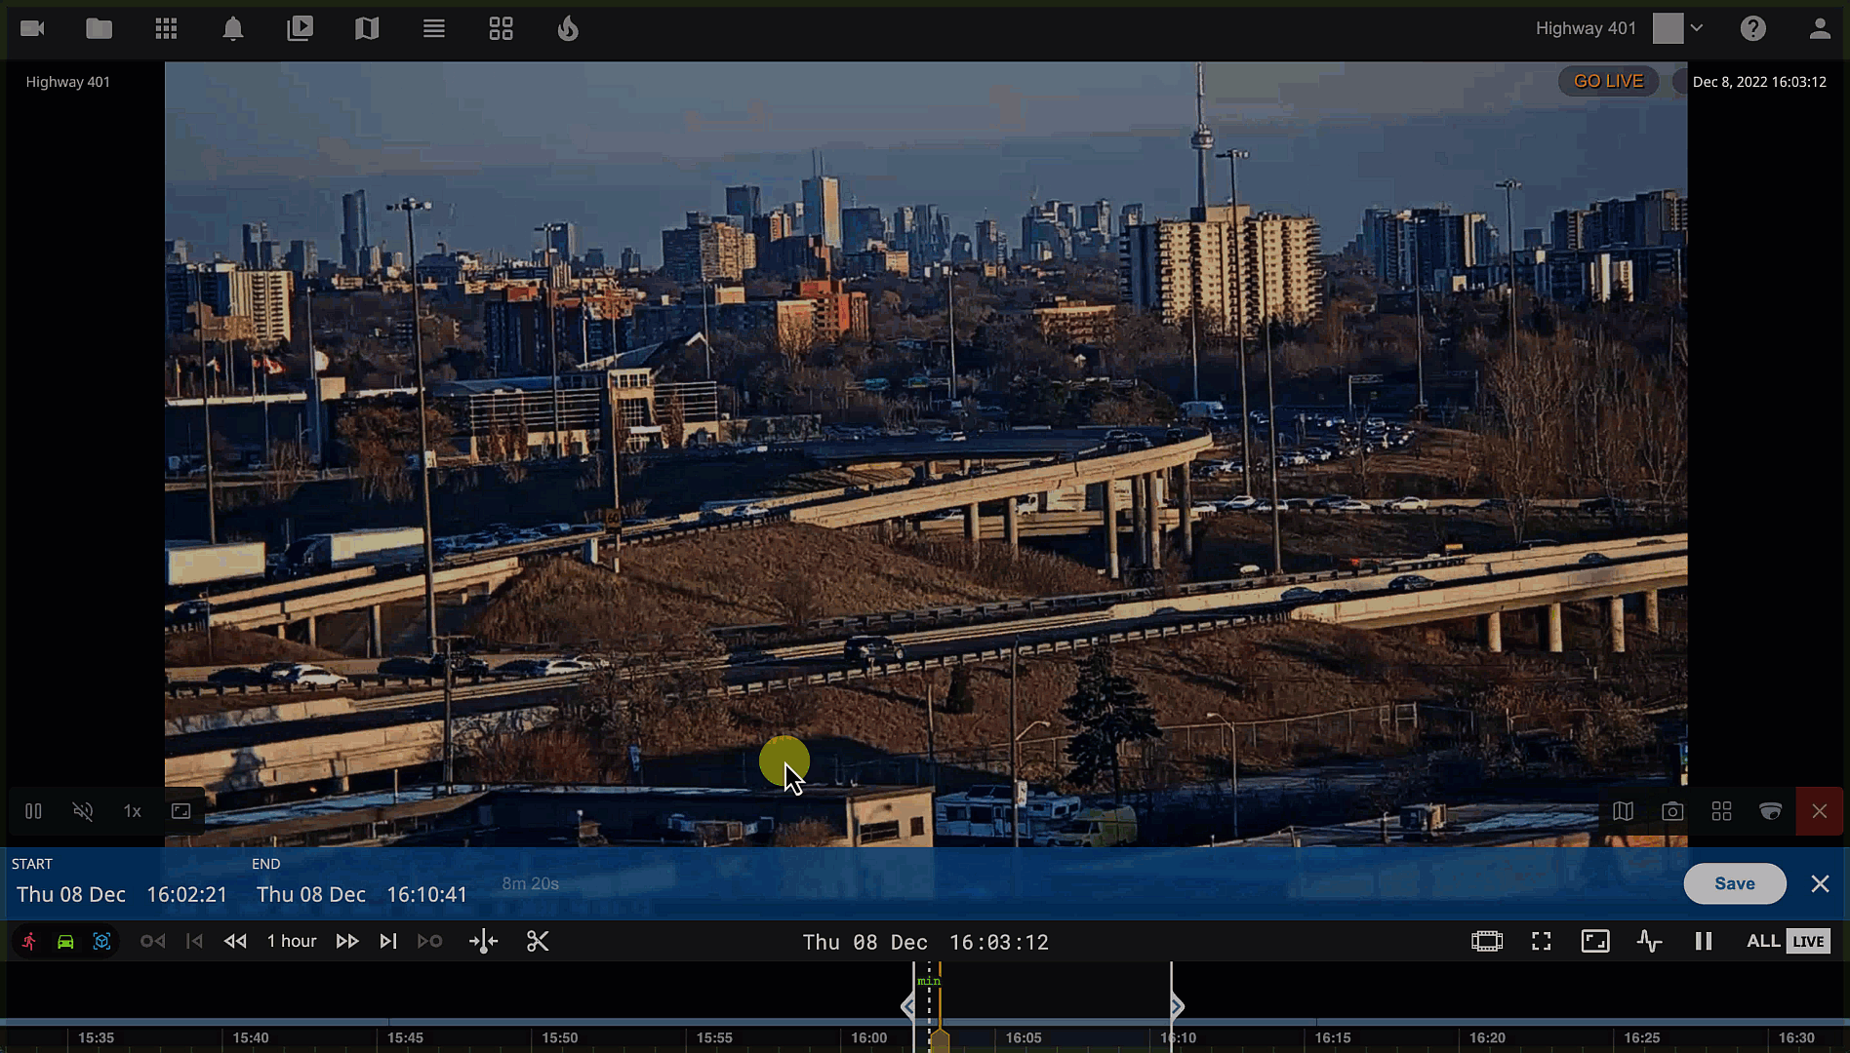Toggle the green vehicle detection filter
1850x1053 pixels.
(x=65, y=941)
